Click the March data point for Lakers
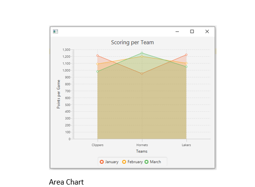The height and width of the screenshot is (187, 255). [x=186, y=66]
